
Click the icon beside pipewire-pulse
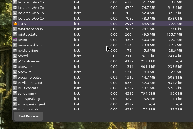pos(15,77)
